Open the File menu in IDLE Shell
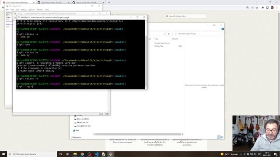Screen dimensions: 280x157 (x=7, y=10)
